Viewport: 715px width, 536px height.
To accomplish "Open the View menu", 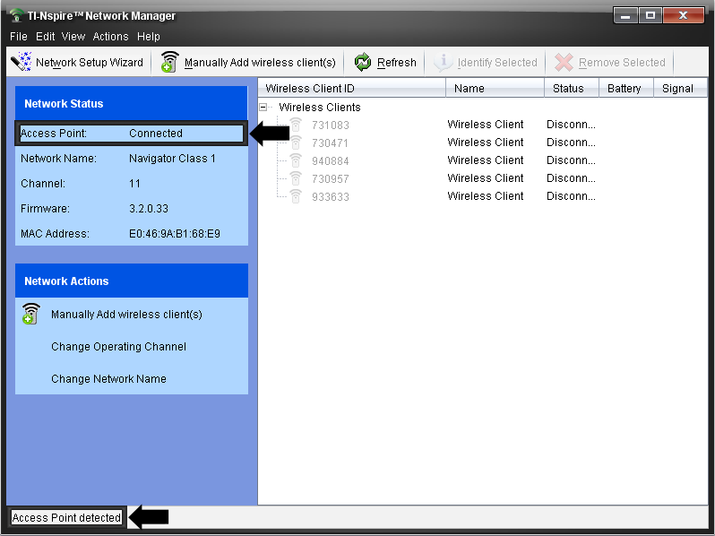I will 73,37.
